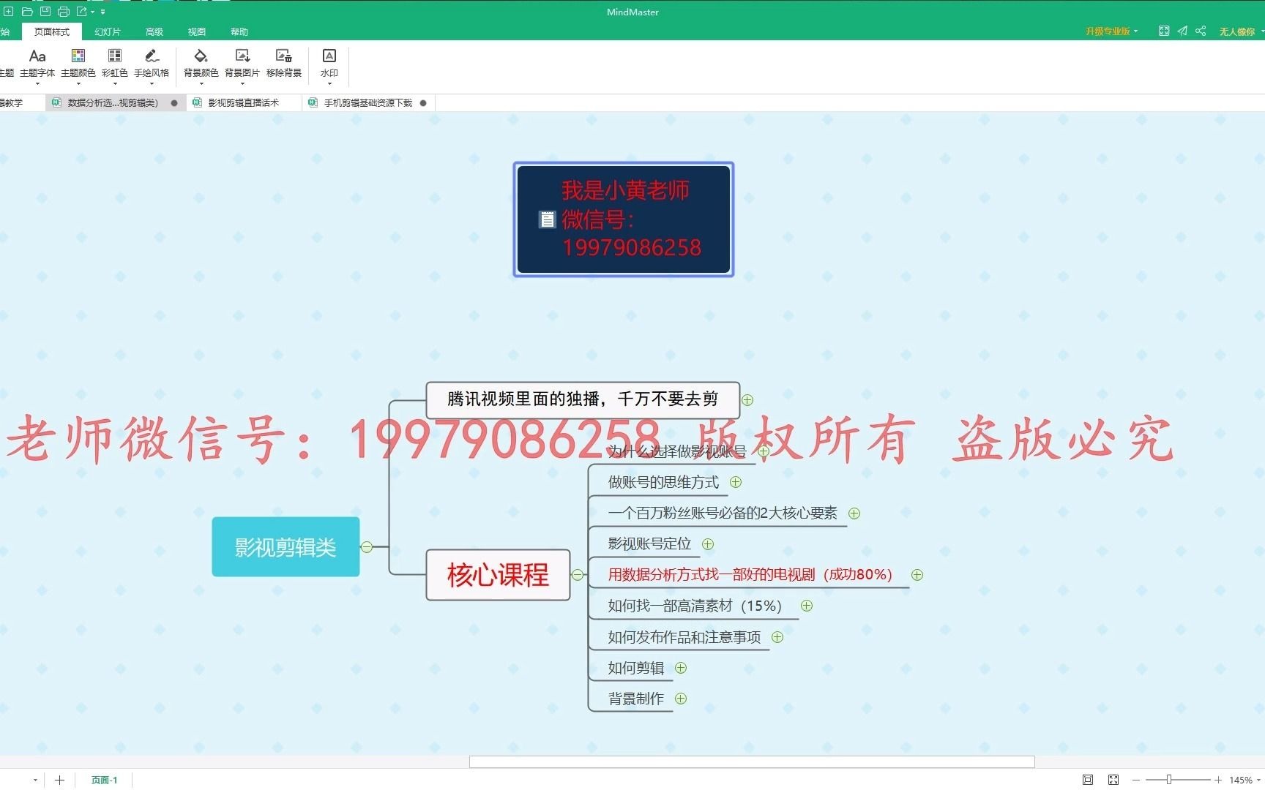
Task: Select the 页面-1 page tab
Action: coord(104,780)
